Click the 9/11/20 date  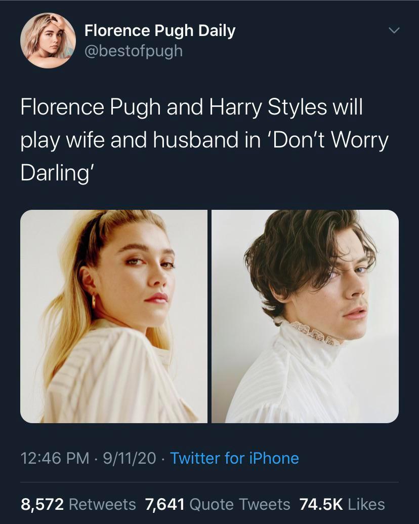click(129, 458)
